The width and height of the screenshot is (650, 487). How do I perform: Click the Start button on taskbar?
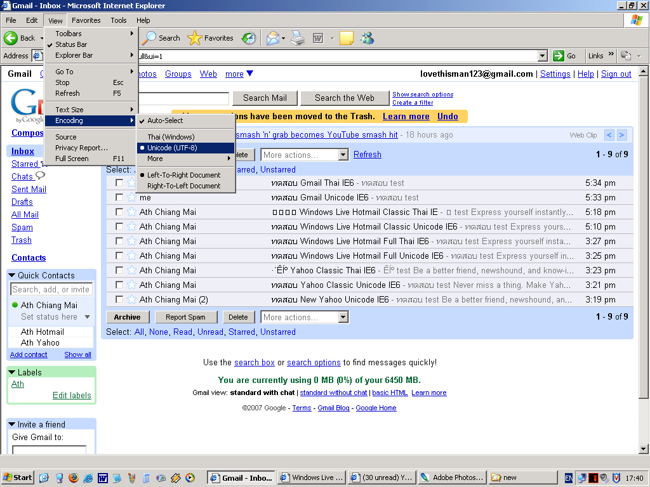tap(17, 477)
